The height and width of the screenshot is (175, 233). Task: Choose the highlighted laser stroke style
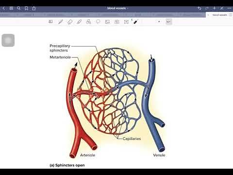click(169, 21)
